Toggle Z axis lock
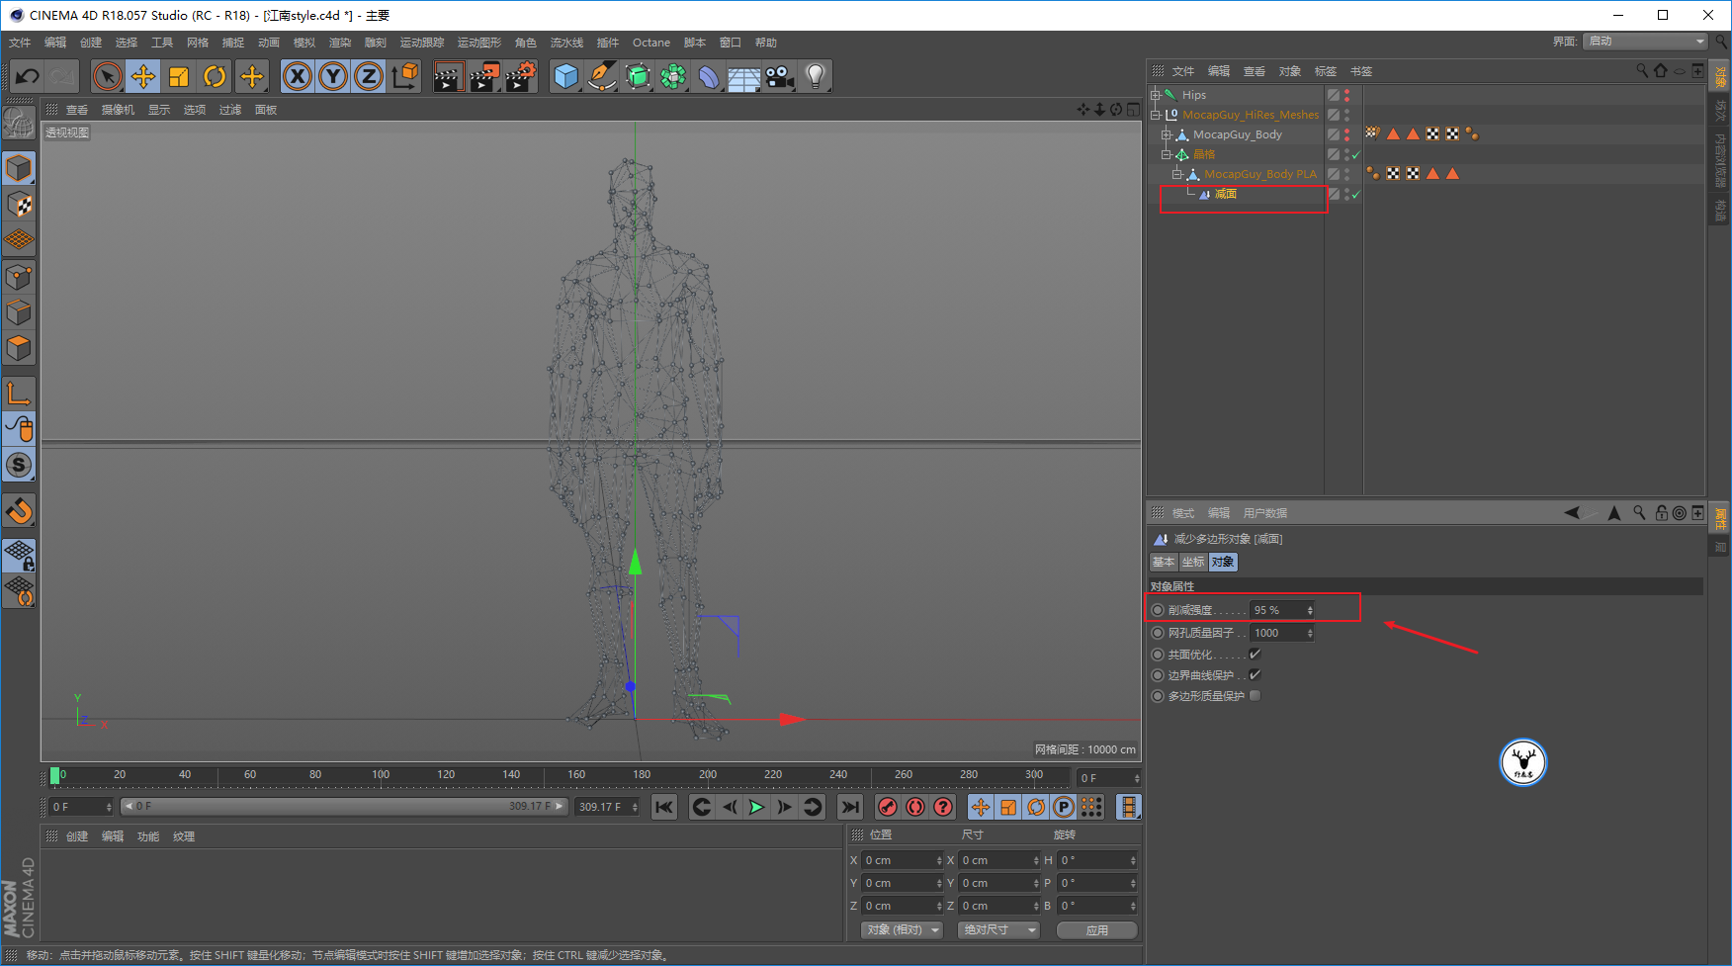Image resolution: width=1732 pixels, height=966 pixels. pos(369,76)
